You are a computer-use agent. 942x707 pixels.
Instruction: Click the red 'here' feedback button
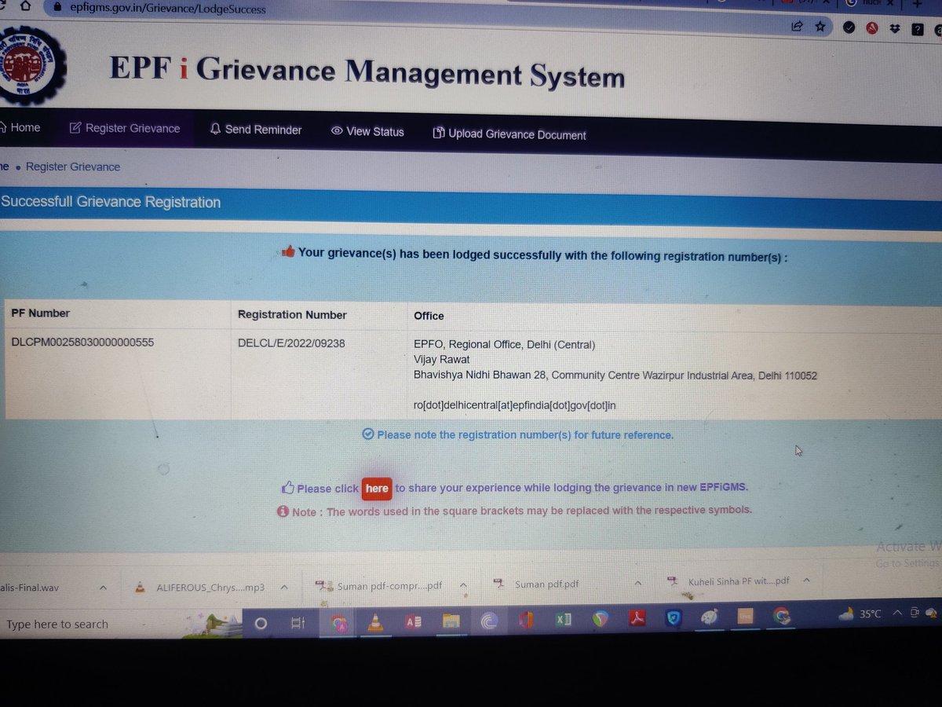pyautogui.click(x=377, y=489)
